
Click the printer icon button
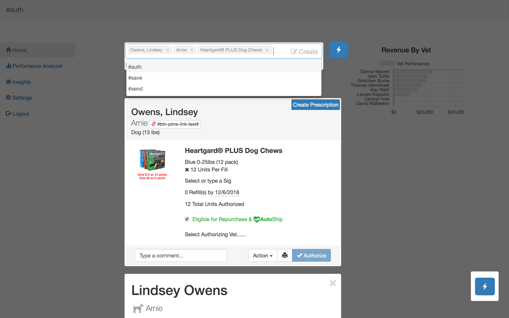click(x=284, y=255)
